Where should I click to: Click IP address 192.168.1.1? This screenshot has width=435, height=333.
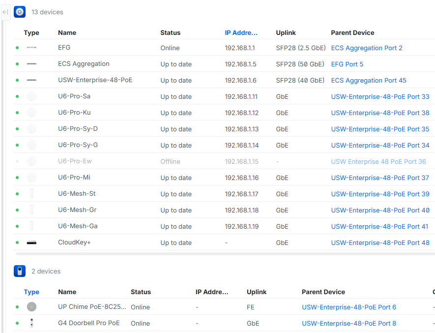(x=240, y=48)
